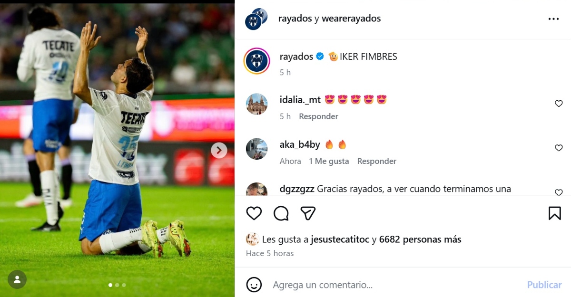571x297 pixels.
Task: Open rayados profile picture story ring
Action: tap(257, 61)
